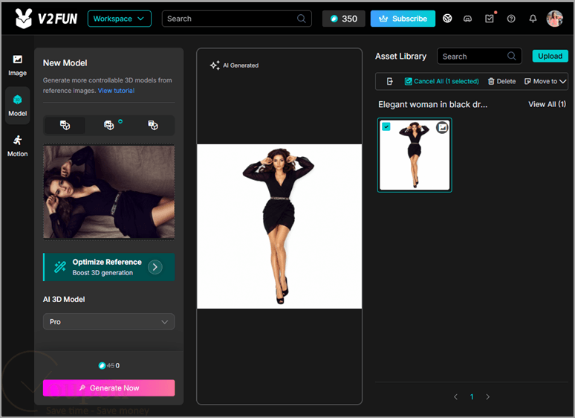Select the second model mode tab

click(x=109, y=125)
